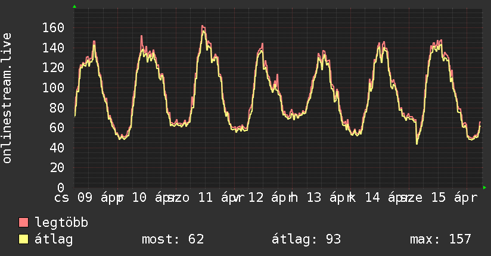Select the '09 ápr' date label
The height and width of the screenshot is (256, 491).
pyautogui.click(x=100, y=198)
